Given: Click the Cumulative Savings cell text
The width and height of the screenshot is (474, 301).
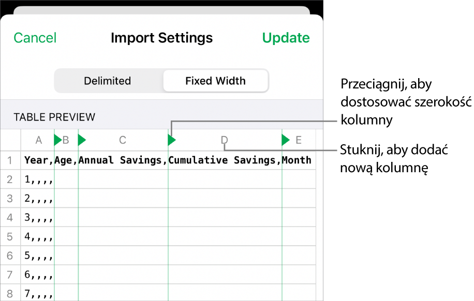Looking at the screenshot, I should tap(223, 160).
